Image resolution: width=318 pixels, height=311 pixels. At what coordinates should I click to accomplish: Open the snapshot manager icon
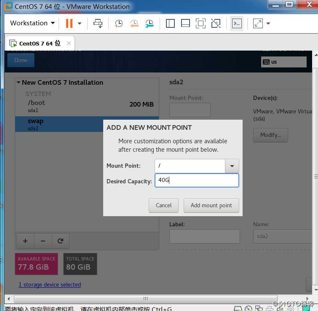click(x=150, y=23)
